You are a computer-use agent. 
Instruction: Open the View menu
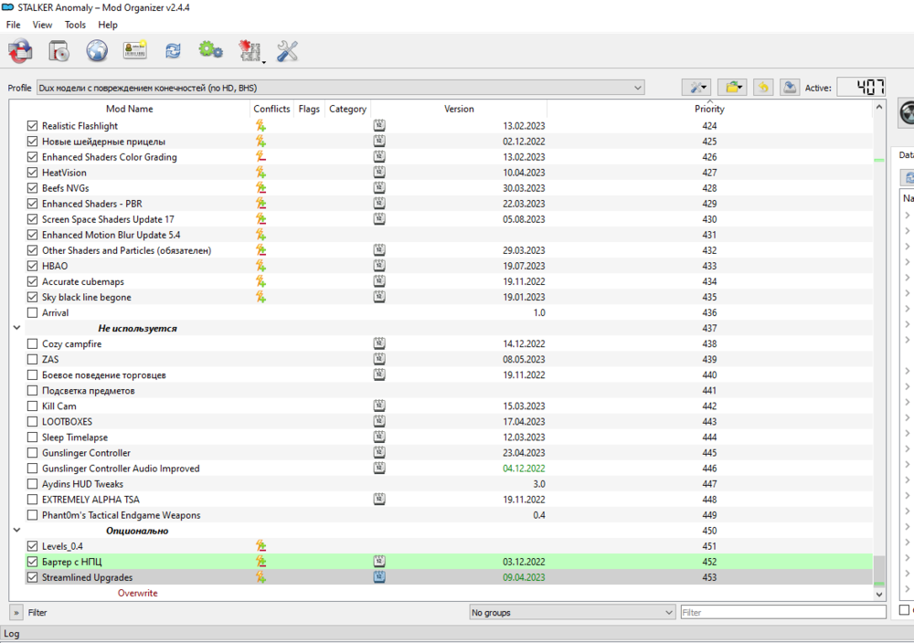click(x=42, y=25)
